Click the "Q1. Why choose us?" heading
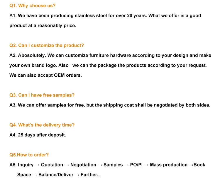 point(32,6)
